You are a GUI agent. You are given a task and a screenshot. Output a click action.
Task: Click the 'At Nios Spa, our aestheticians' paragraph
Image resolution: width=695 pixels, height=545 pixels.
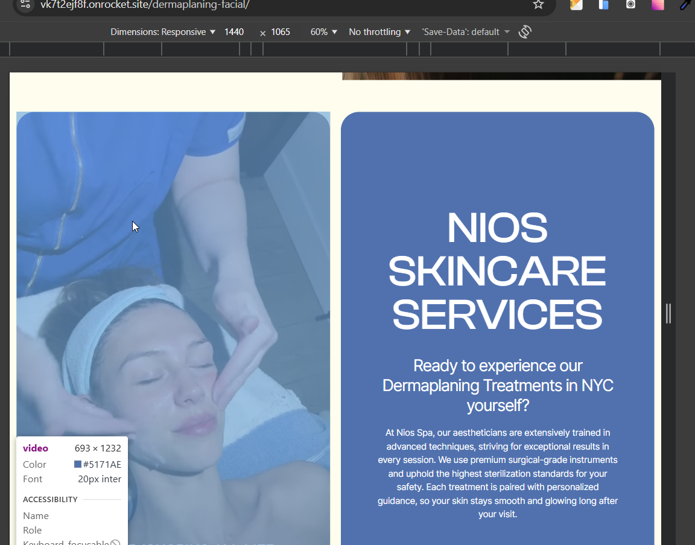click(497, 473)
